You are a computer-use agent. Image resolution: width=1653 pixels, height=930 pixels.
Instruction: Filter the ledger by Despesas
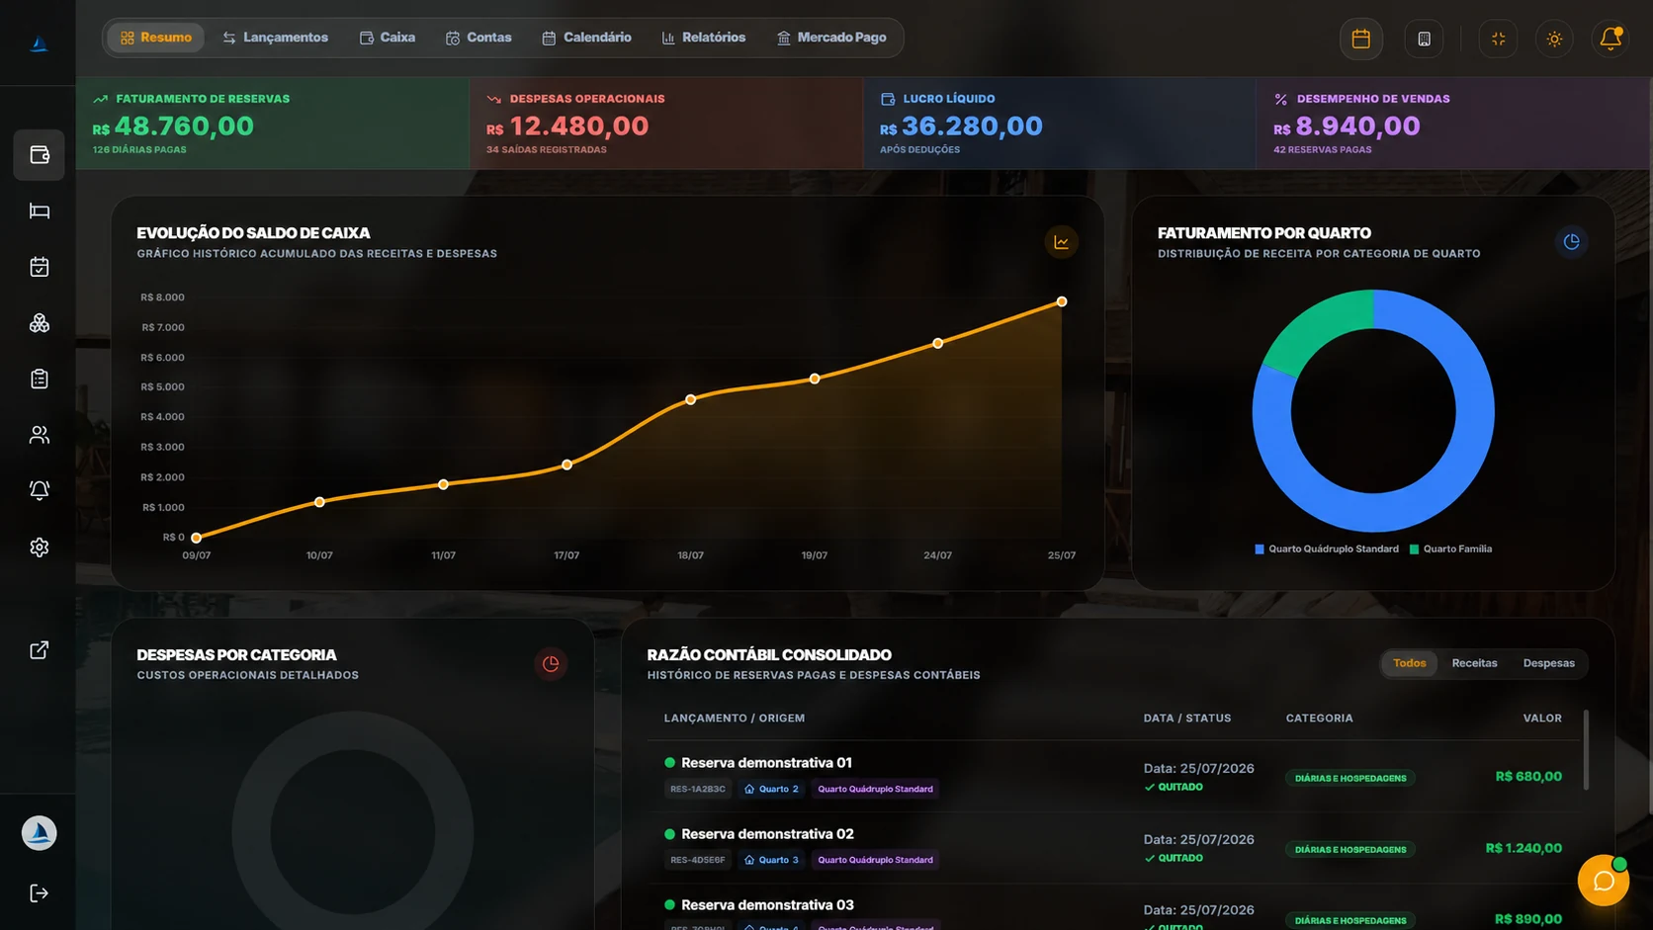point(1548,663)
